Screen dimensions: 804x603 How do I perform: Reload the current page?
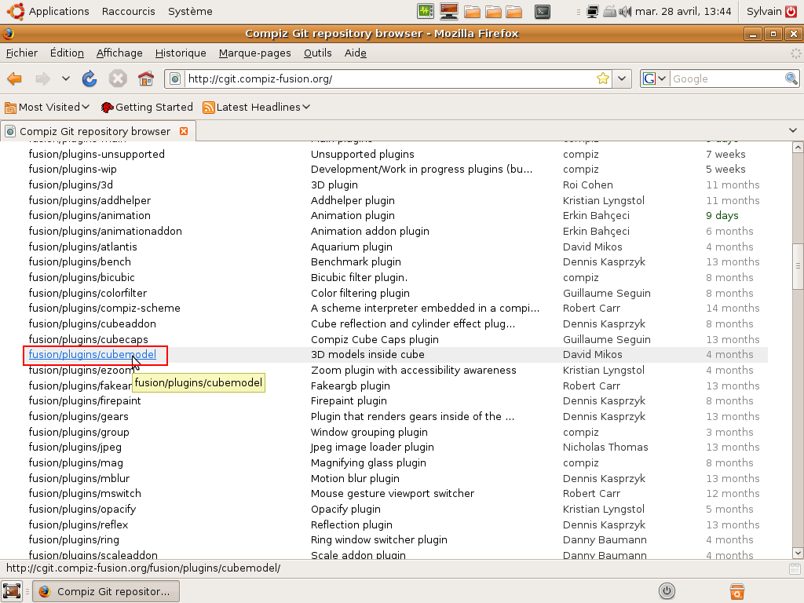tap(90, 79)
